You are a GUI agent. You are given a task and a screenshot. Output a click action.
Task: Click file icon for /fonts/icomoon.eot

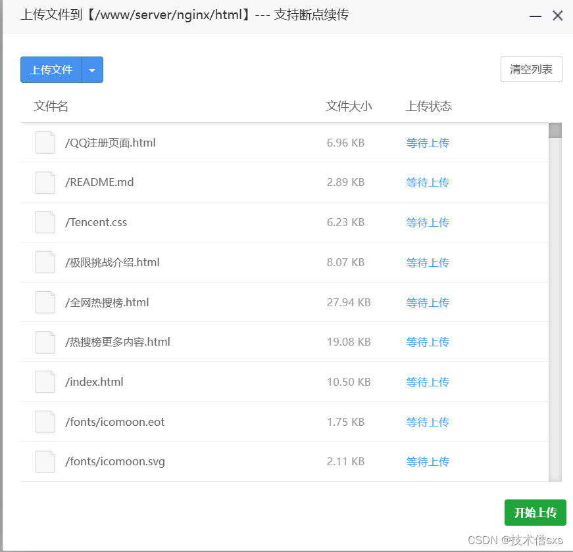[45, 422]
